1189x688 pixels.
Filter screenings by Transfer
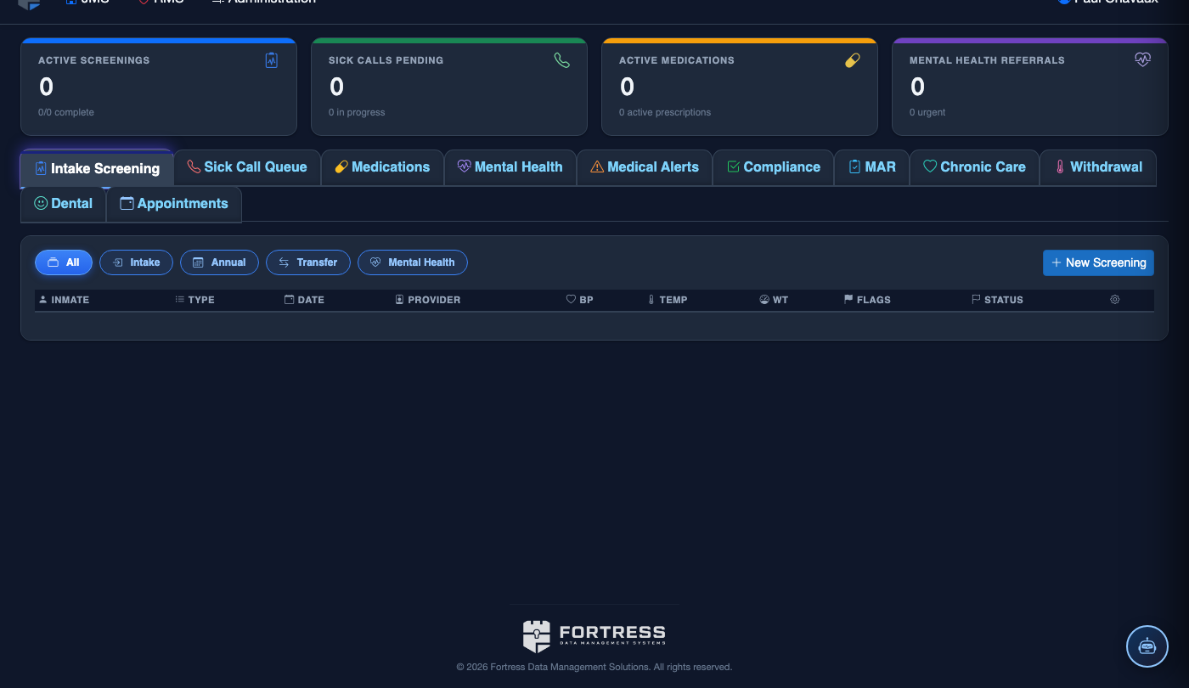click(x=308, y=262)
